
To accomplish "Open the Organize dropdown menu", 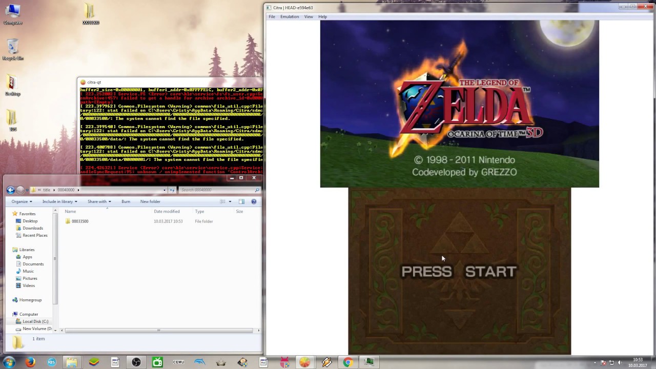I will pyautogui.click(x=22, y=201).
